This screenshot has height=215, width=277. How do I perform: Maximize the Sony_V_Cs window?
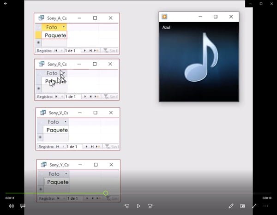click(96, 113)
